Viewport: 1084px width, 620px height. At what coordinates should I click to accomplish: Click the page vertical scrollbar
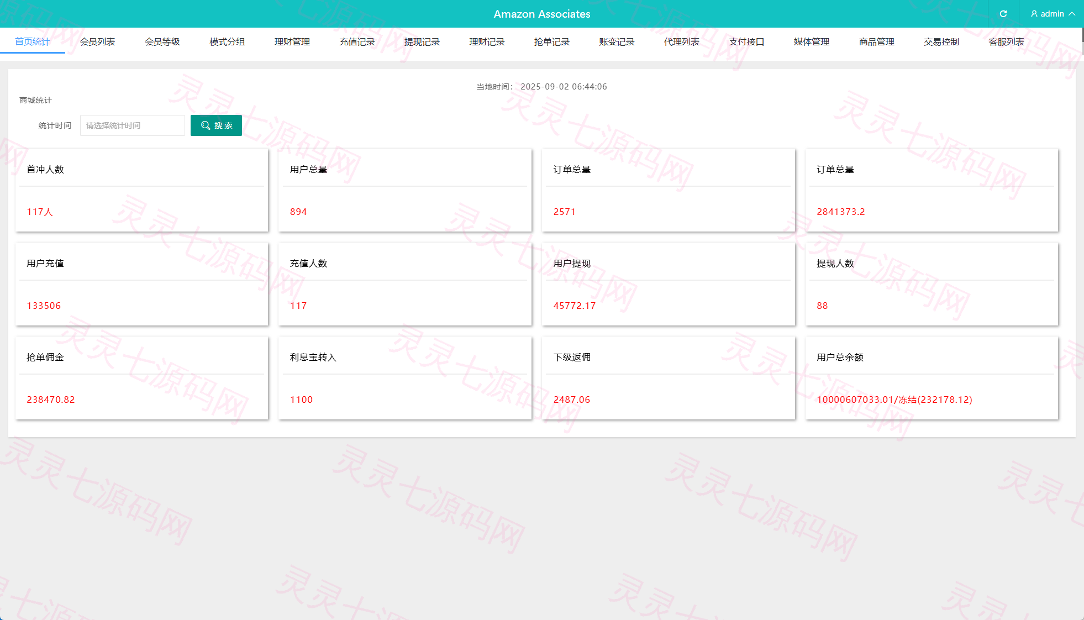1082,41
